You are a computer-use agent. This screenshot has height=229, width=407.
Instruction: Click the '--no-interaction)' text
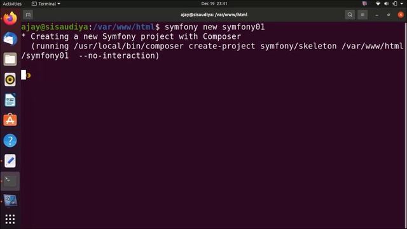click(x=119, y=55)
